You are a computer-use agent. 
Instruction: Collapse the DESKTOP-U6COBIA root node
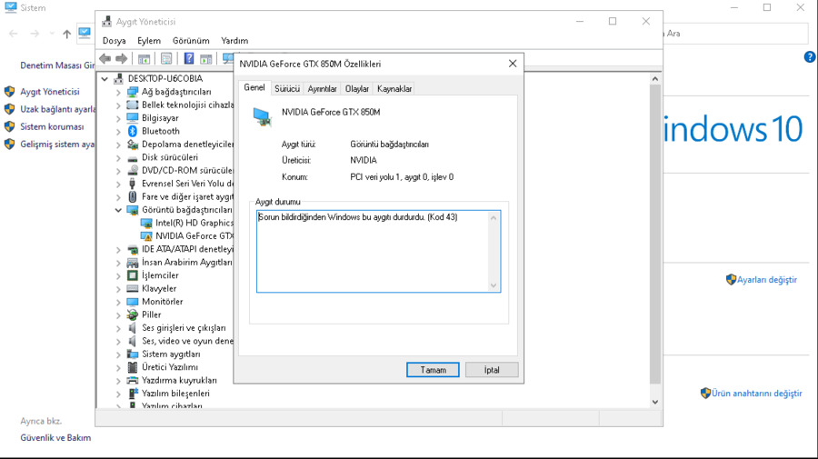click(x=105, y=79)
